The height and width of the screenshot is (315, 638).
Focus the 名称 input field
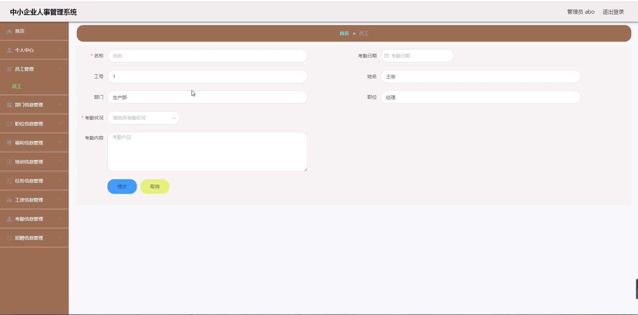click(207, 56)
